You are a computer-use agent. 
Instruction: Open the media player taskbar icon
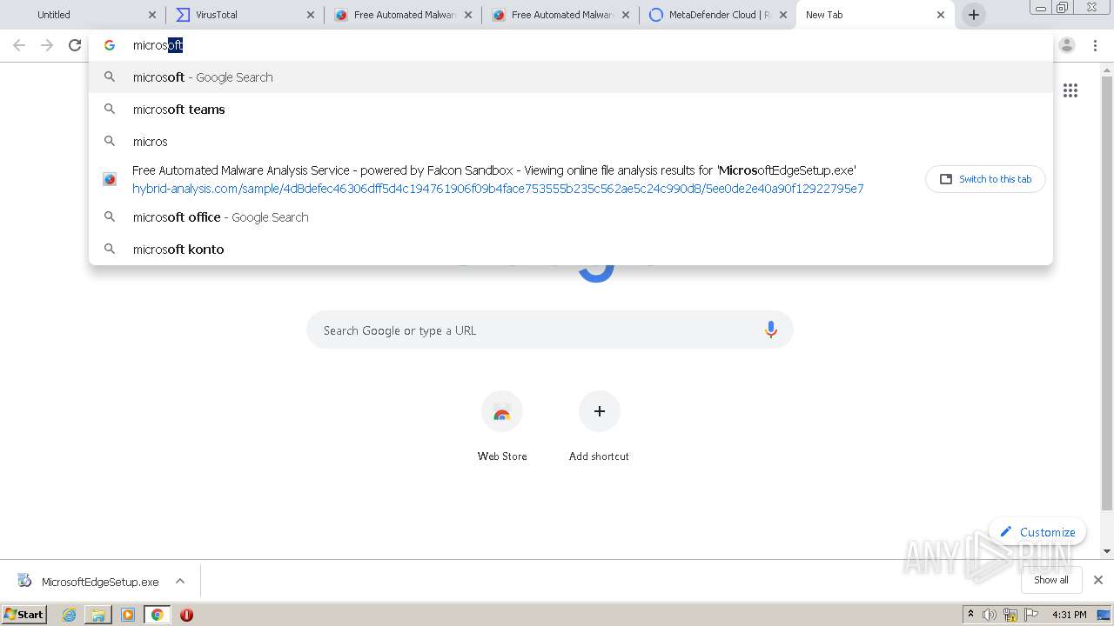[128, 615]
